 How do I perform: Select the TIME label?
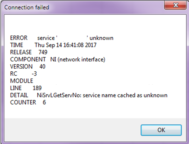point(17,45)
